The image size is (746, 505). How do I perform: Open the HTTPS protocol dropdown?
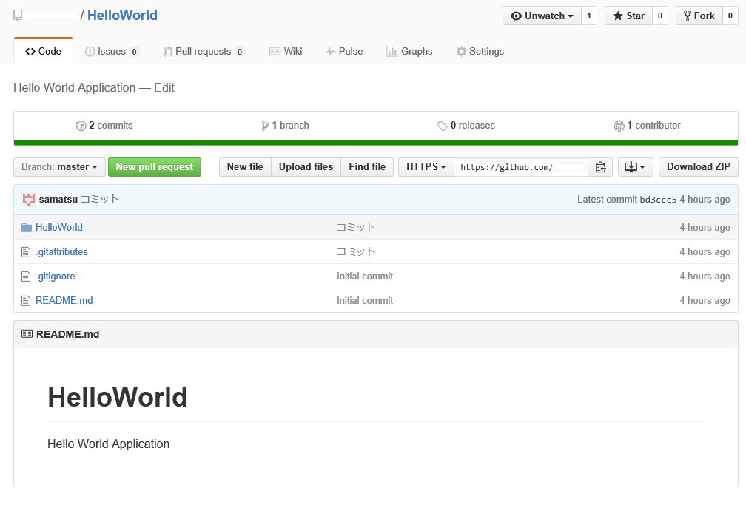pyautogui.click(x=426, y=167)
